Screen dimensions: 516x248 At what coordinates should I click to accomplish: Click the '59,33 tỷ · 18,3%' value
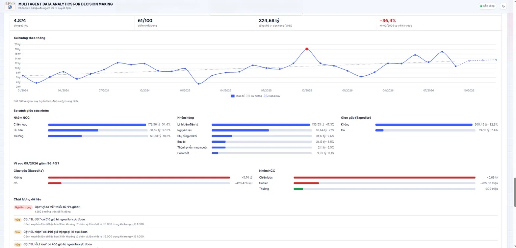click(x=160, y=136)
